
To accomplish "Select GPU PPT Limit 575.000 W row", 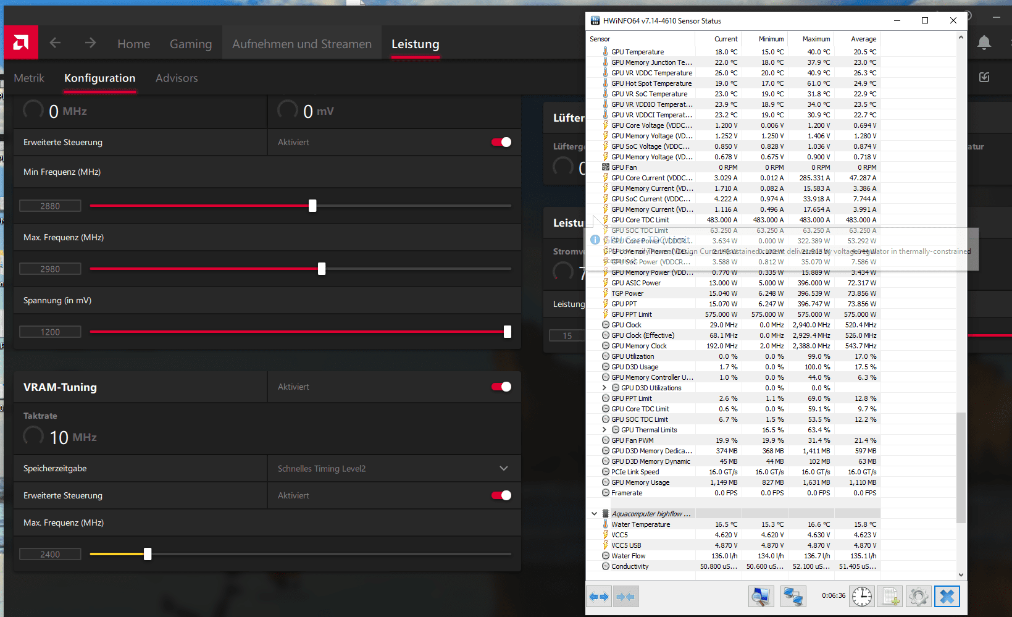I will [734, 314].
